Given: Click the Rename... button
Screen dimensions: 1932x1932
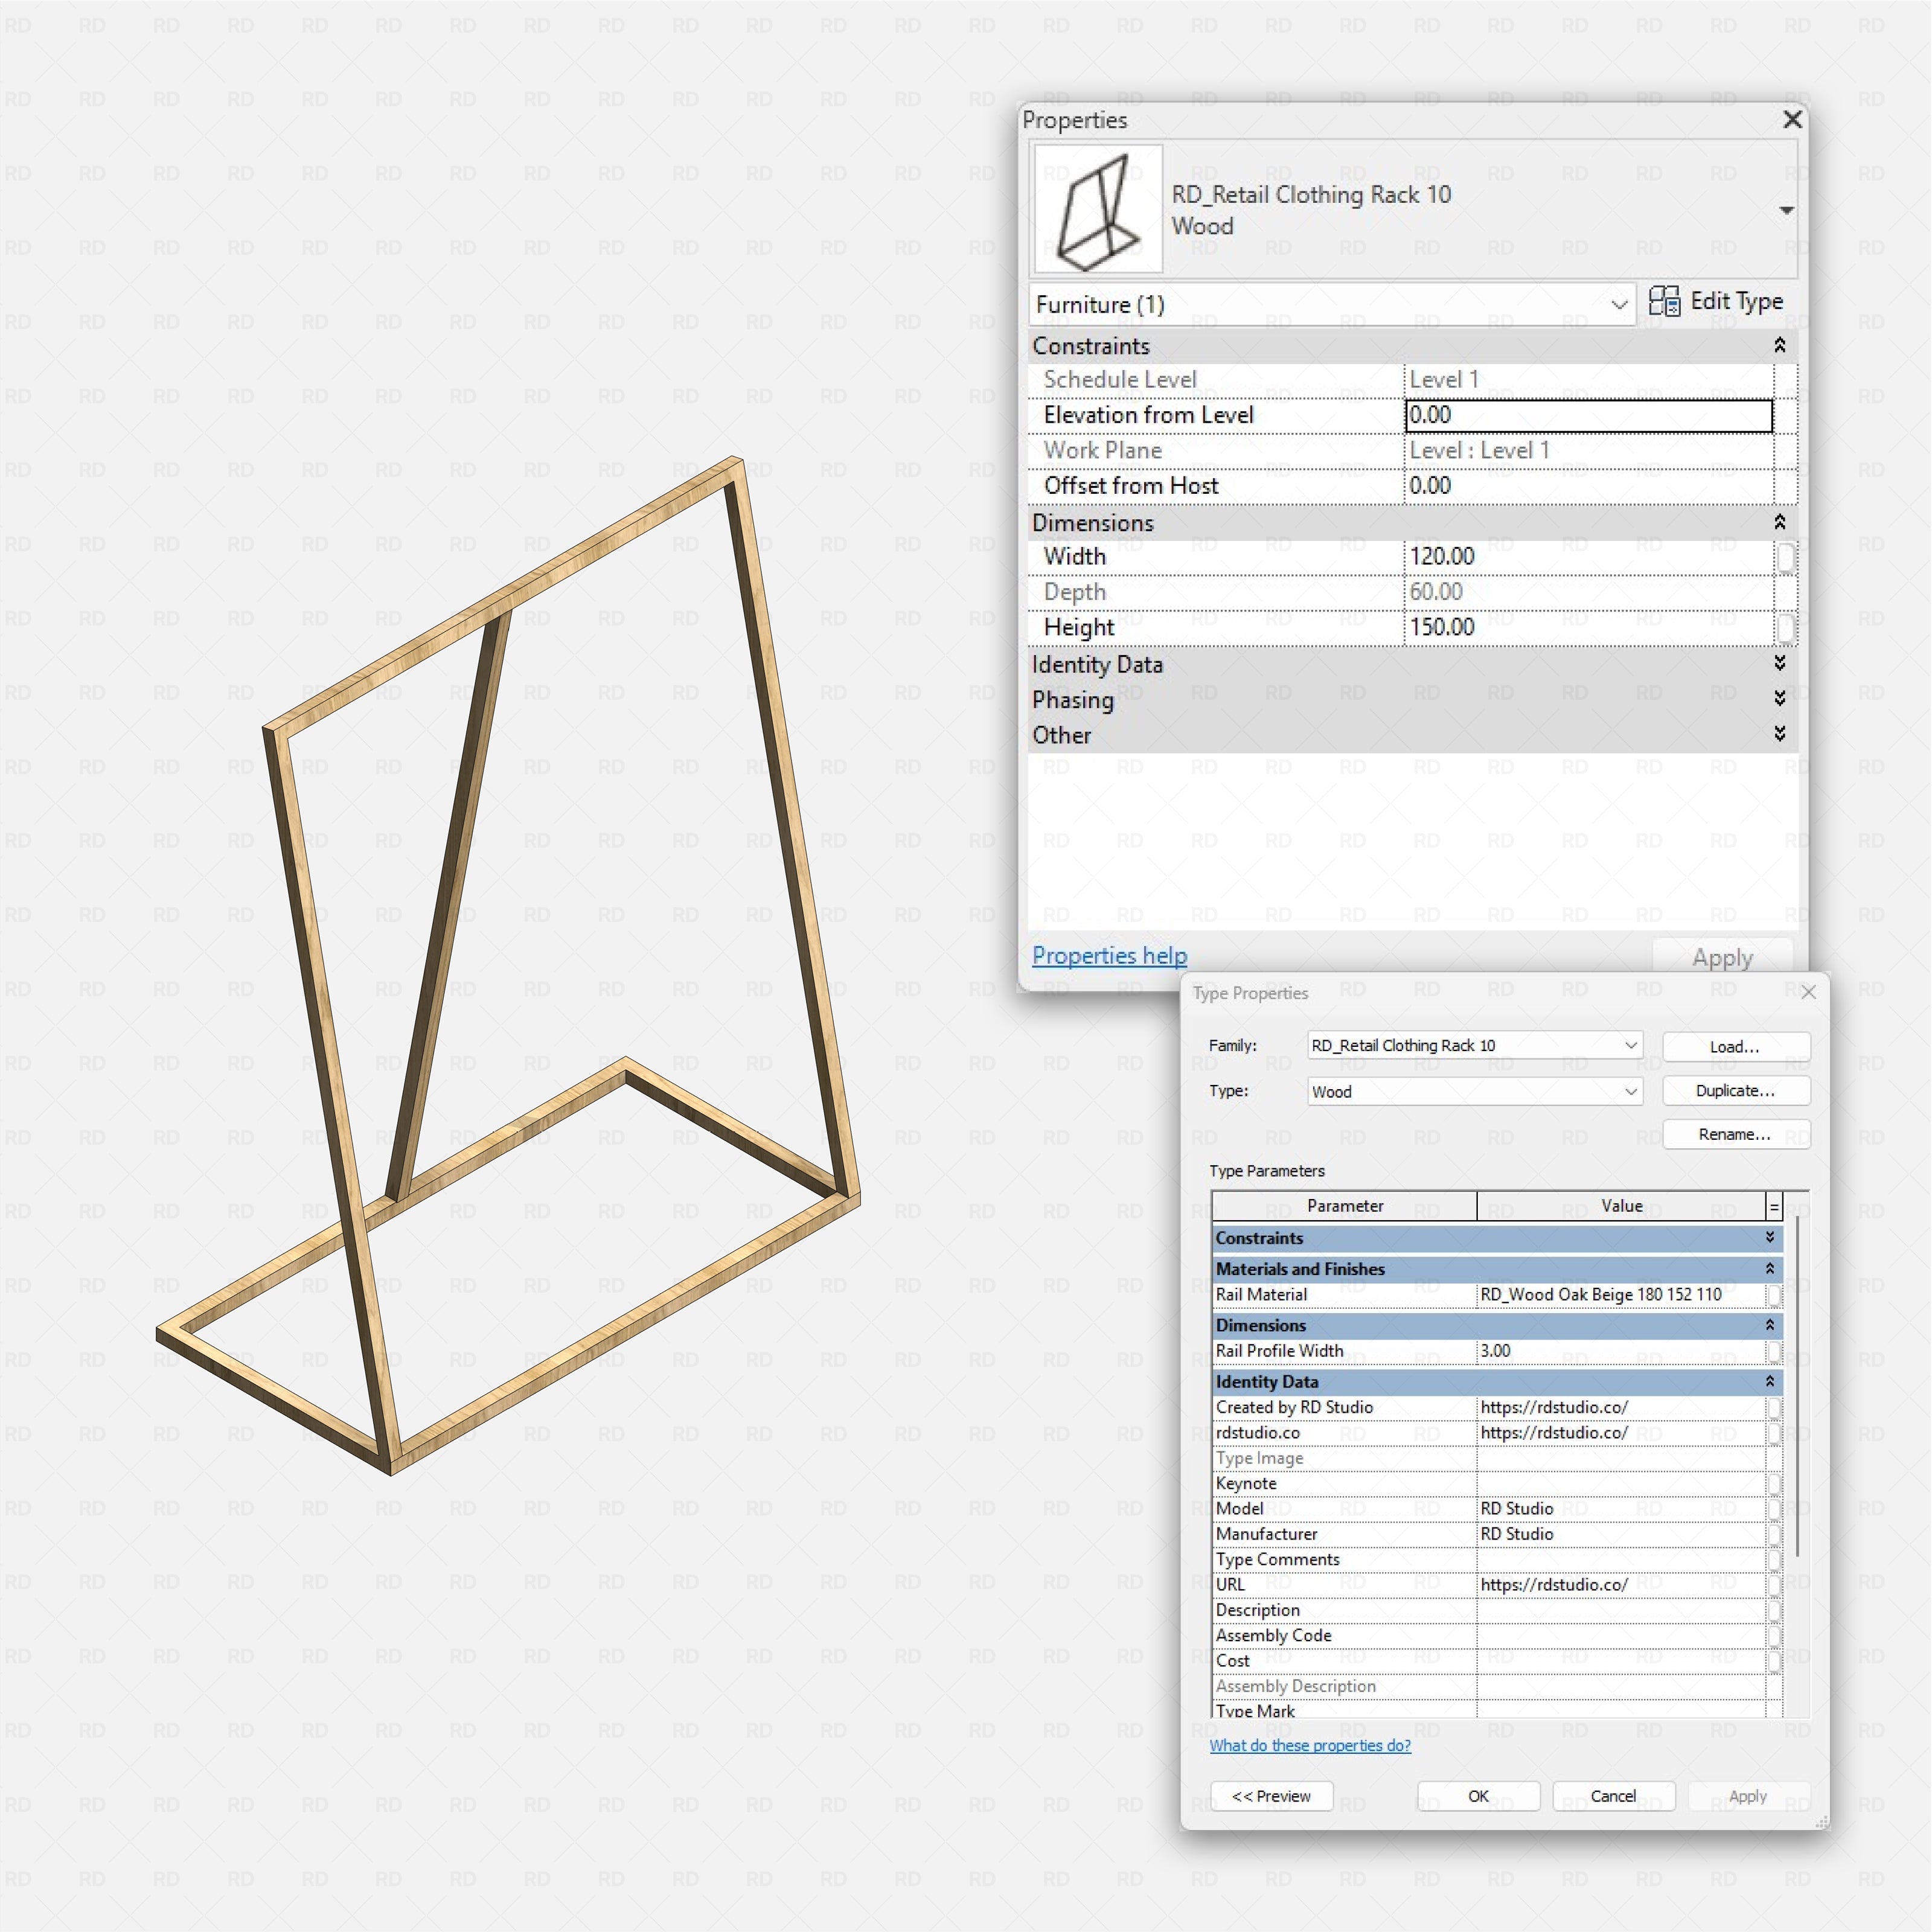Looking at the screenshot, I should (x=1736, y=1135).
